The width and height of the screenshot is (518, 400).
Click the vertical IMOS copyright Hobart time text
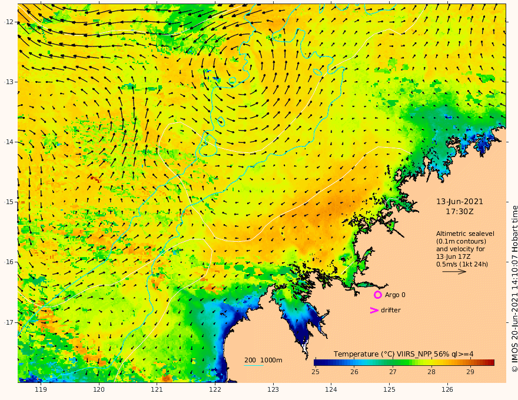tap(514, 289)
